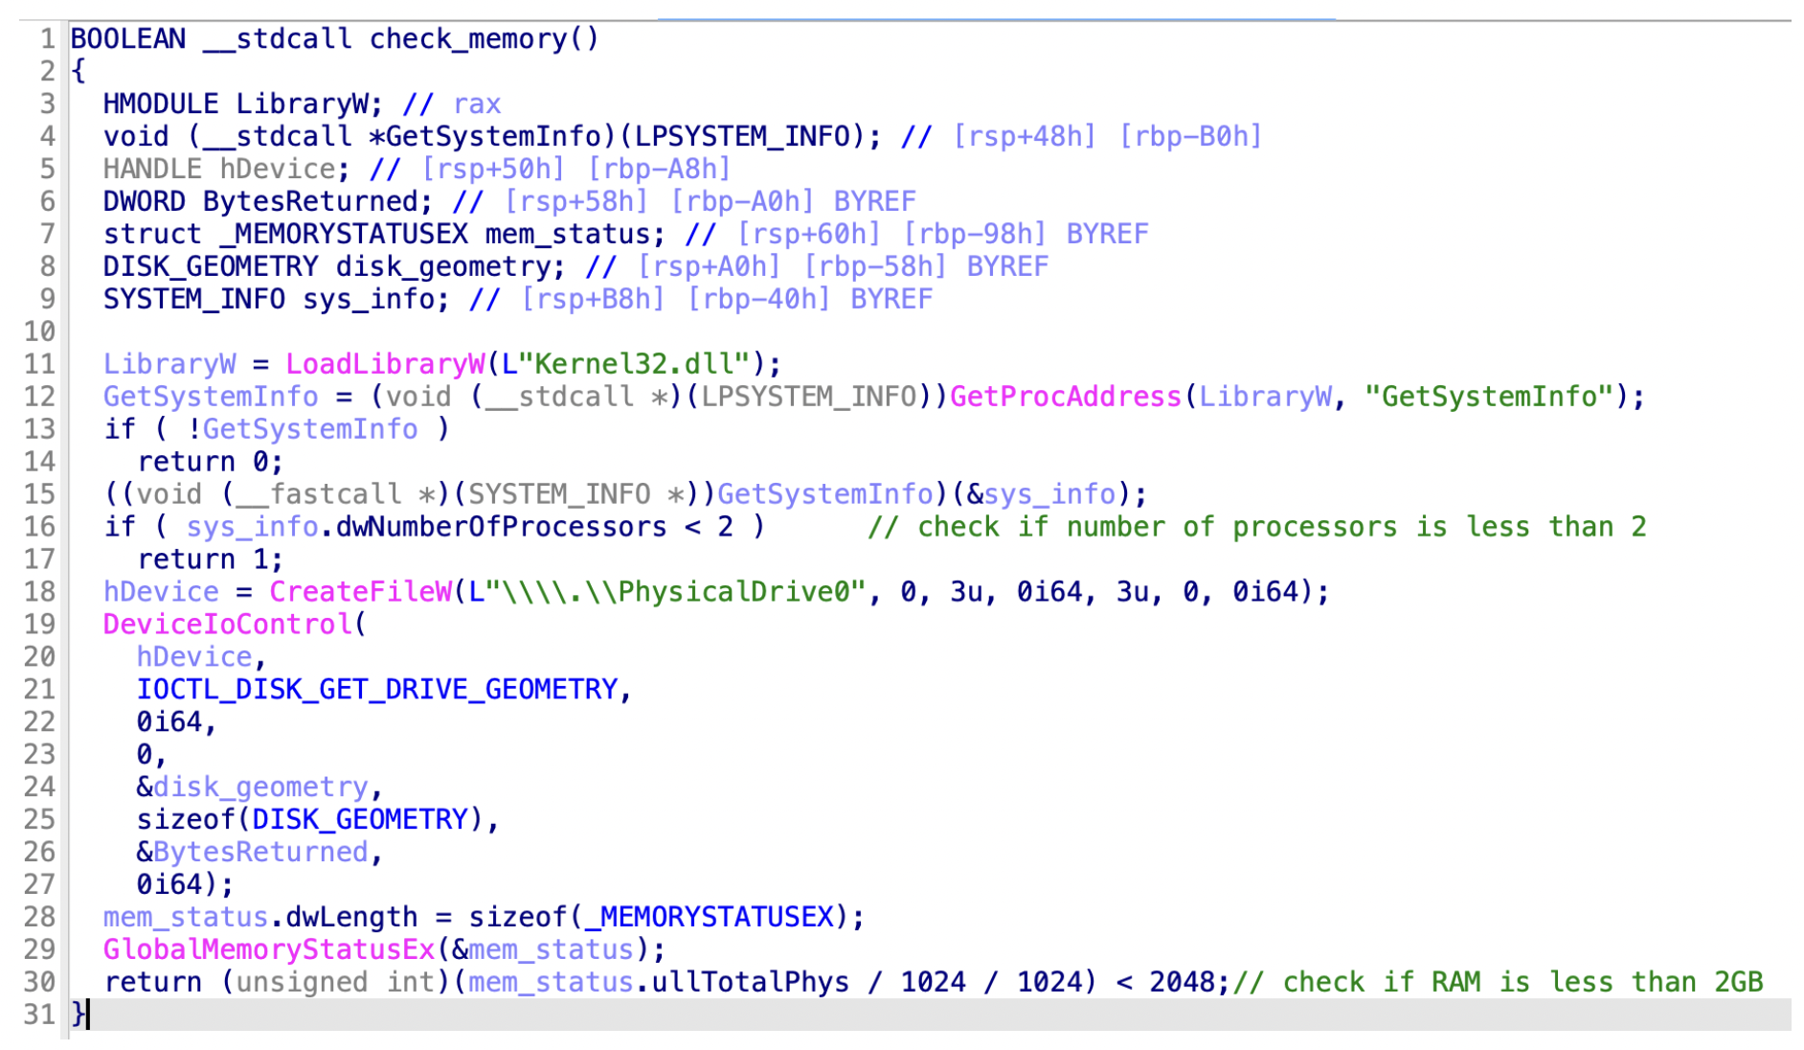
Task: Select the LoadLibraryW function call
Action: (x=385, y=364)
